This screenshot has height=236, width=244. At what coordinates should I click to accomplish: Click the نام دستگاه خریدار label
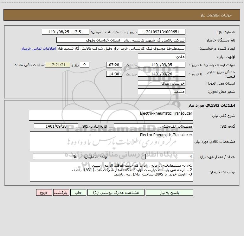tap(220, 41)
